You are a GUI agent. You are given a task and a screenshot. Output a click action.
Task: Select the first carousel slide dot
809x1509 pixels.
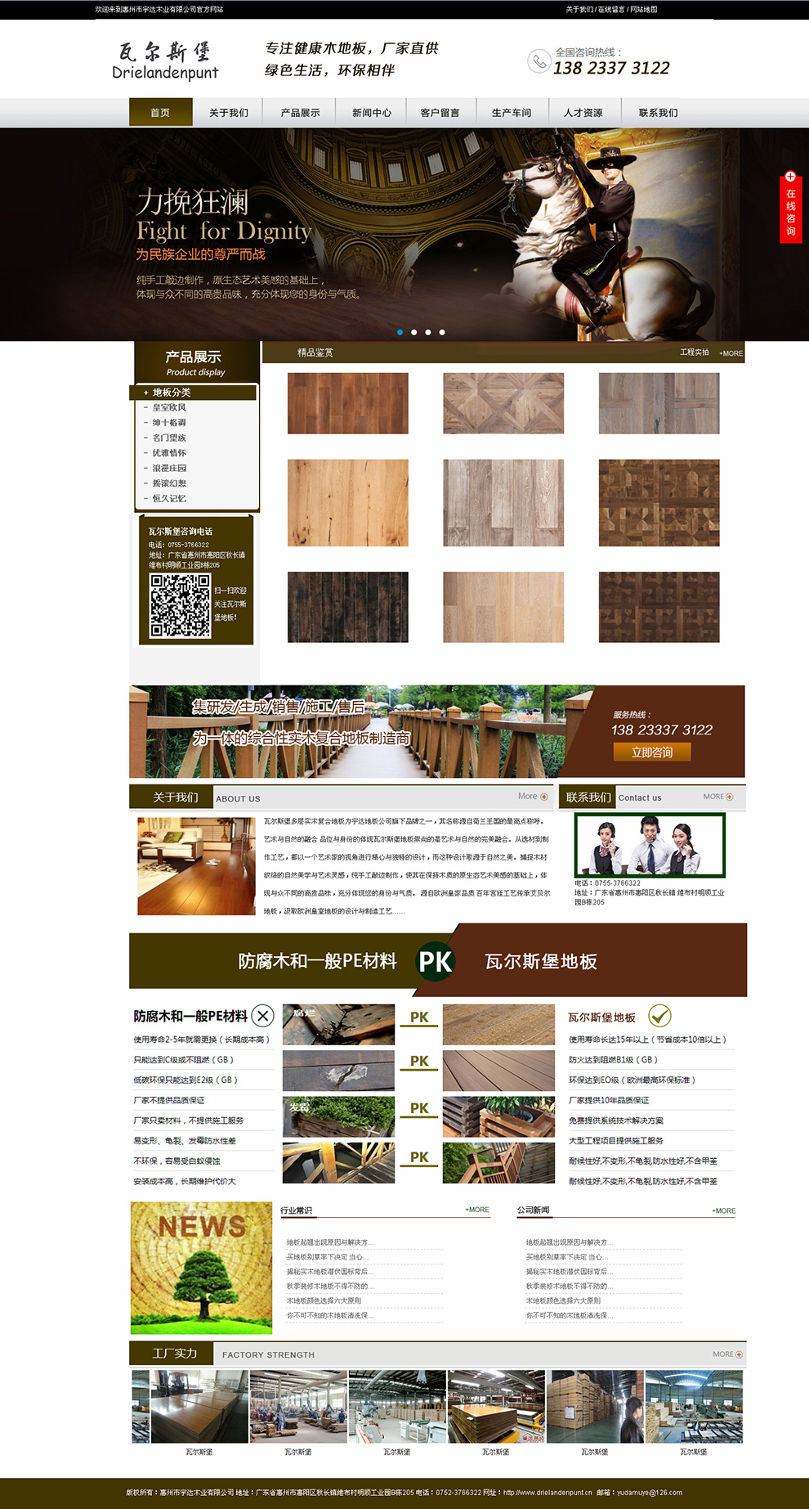pos(400,332)
